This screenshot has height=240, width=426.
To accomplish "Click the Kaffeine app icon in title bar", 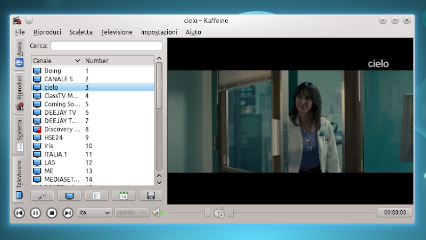I will tap(17, 20).
